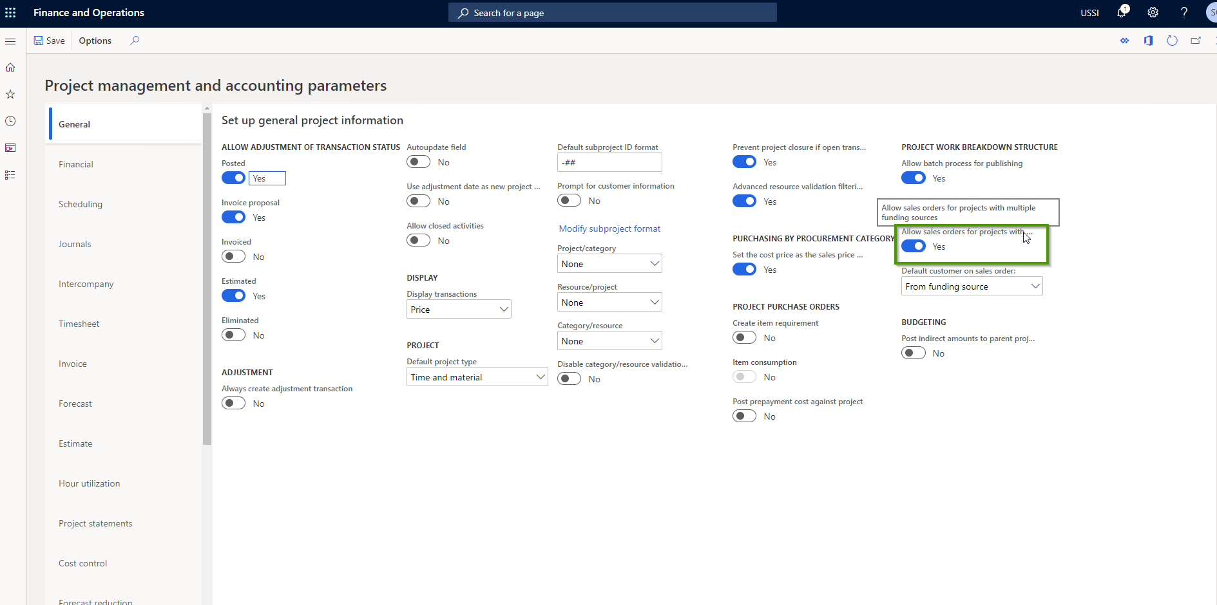
Task: Switch to the Financial tab
Action: (75, 164)
